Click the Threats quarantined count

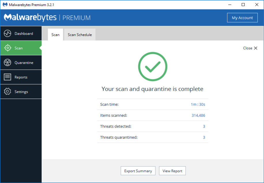pyautogui.click(x=204, y=137)
